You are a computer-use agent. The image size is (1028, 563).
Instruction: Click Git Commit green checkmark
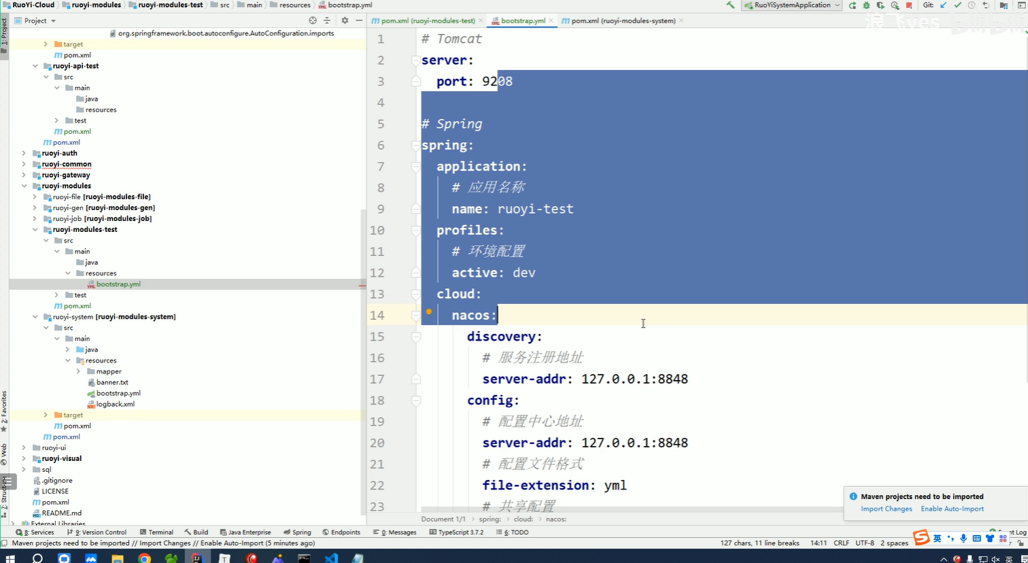coord(958,5)
